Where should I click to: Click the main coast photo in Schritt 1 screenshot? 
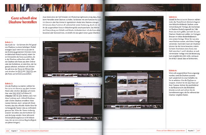pyautogui.click(x=74, y=57)
